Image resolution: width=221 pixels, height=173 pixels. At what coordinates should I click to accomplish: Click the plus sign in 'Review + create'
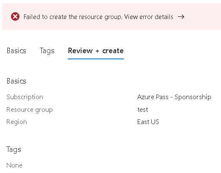pos(97,51)
